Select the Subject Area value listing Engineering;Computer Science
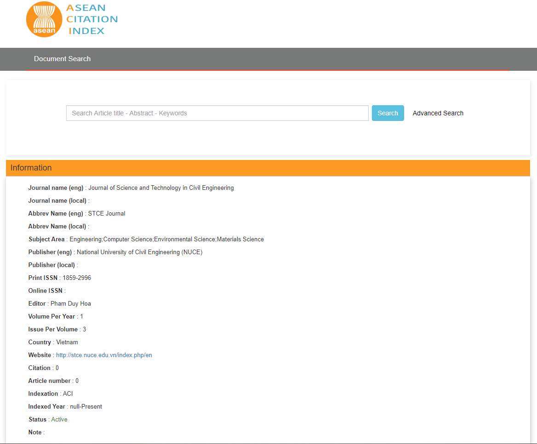The height and width of the screenshot is (444, 537). pos(166,239)
